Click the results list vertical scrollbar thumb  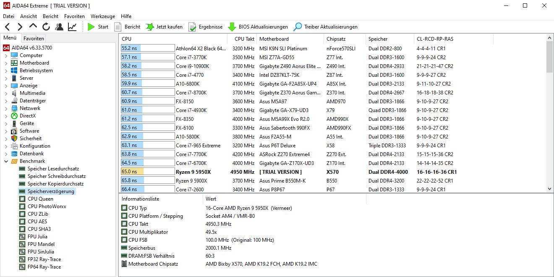(x=550, y=57)
